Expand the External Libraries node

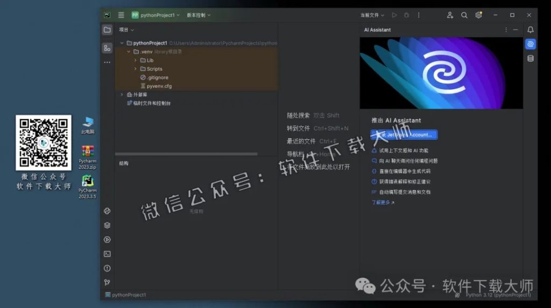122,95
